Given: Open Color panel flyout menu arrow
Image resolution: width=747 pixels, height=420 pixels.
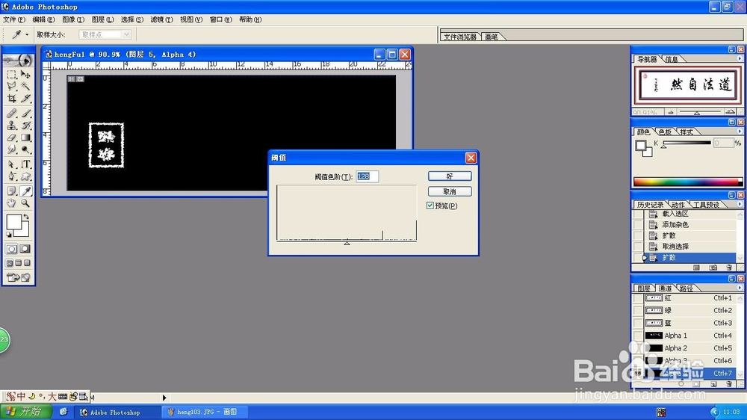Looking at the screenshot, I should click(x=740, y=132).
